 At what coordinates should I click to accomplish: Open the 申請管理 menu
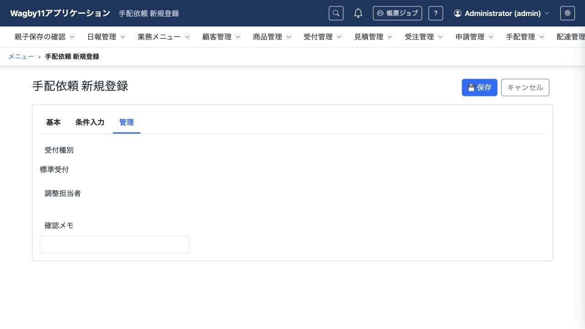(x=475, y=37)
